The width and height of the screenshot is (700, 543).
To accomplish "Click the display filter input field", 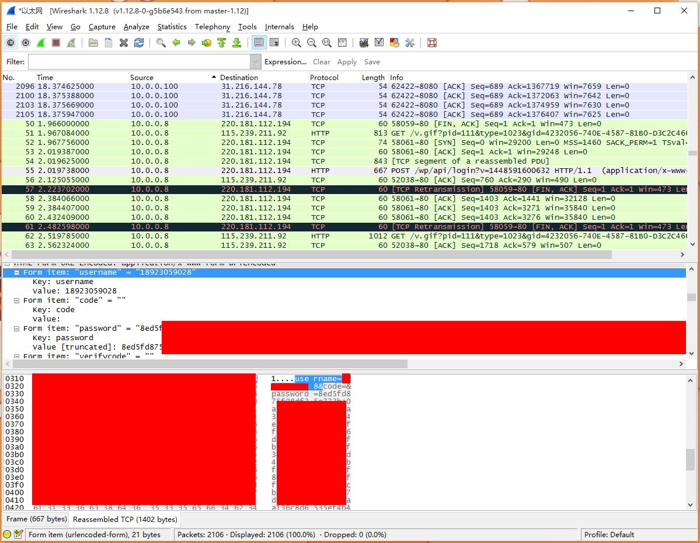I will point(140,62).
